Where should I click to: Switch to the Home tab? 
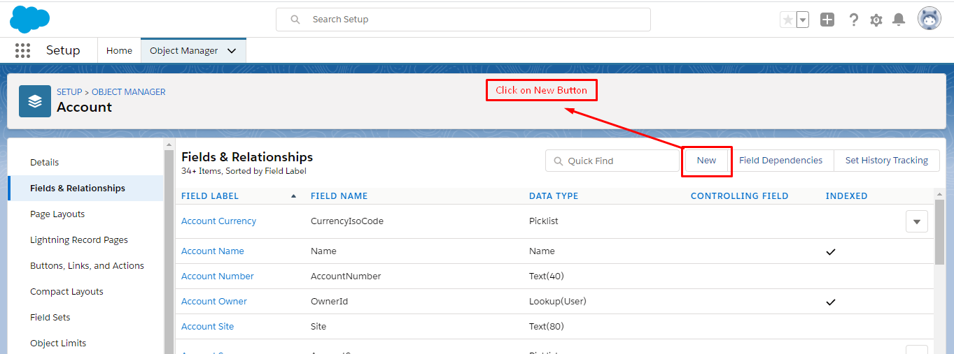pyautogui.click(x=119, y=51)
